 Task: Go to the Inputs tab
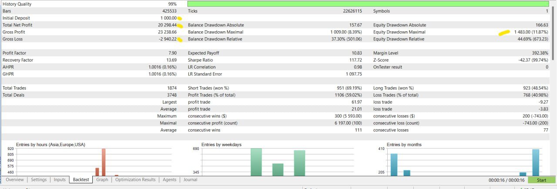point(60,180)
